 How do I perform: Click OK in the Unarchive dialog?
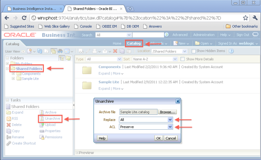pos(158,138)
